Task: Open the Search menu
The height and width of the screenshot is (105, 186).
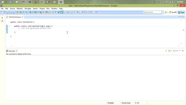Action: tap(35, 8)
